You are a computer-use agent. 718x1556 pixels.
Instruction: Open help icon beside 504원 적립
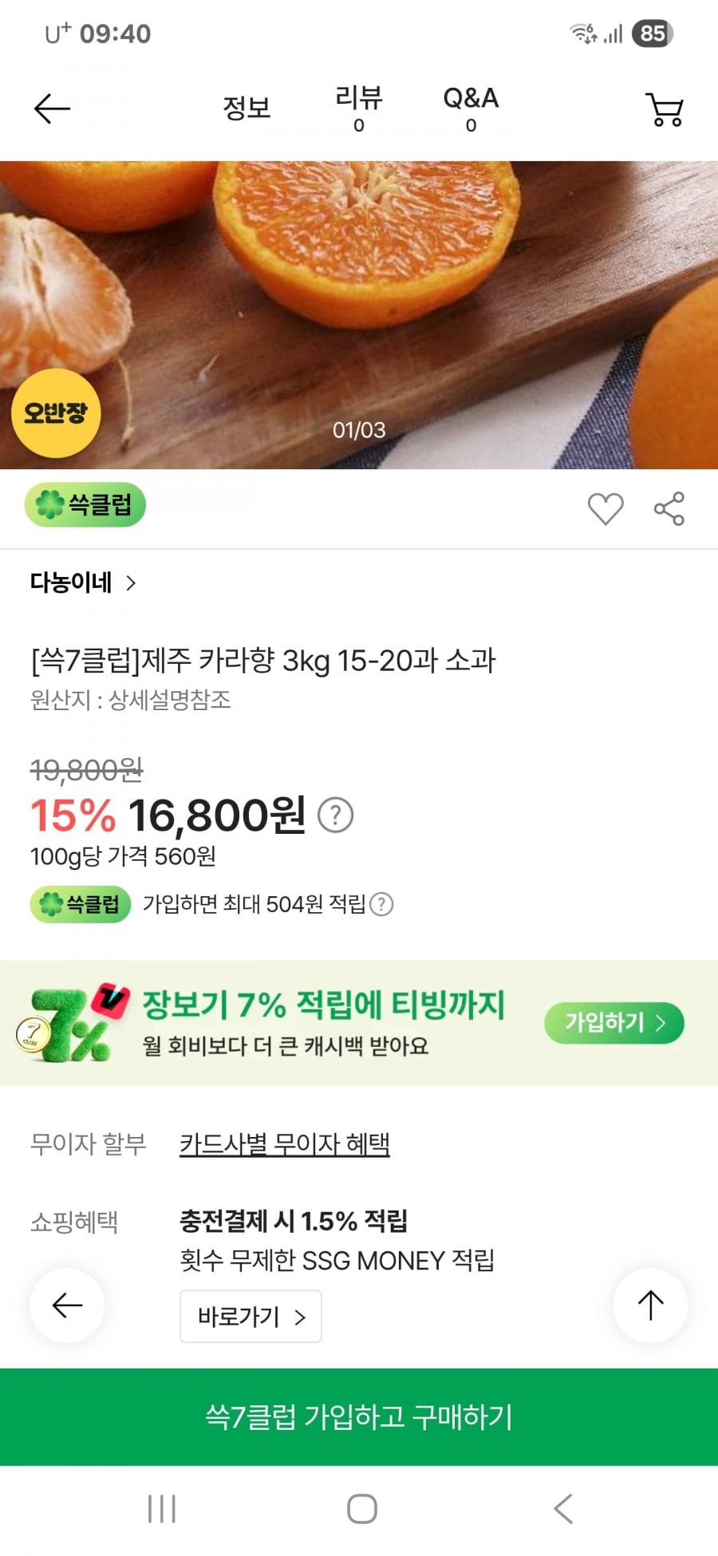(x=382, y=904)
